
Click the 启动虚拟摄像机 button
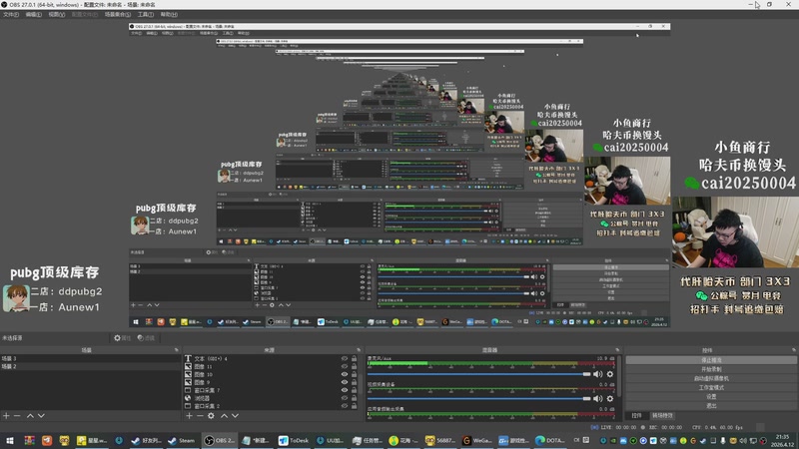click(x=711, y=378)
